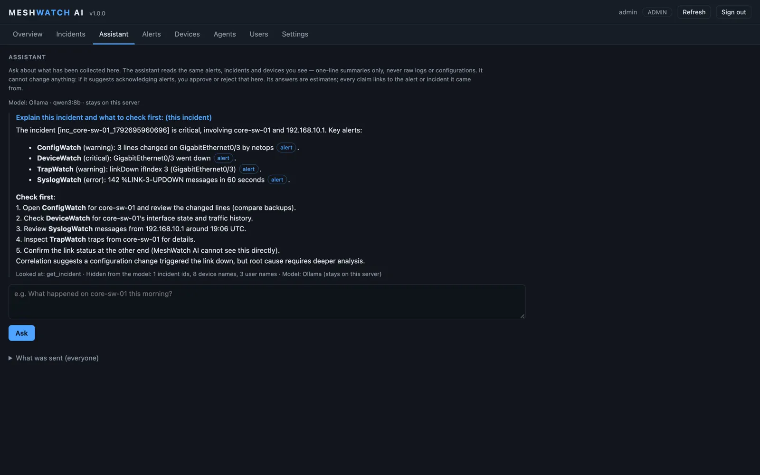Screen dimensions: 760x475
Task: Click the Refresh button
Action: 694,12
